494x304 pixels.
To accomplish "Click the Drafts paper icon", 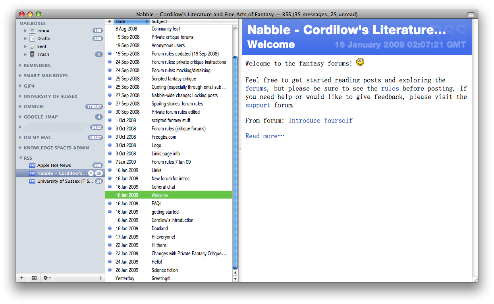I will (32, 38).
